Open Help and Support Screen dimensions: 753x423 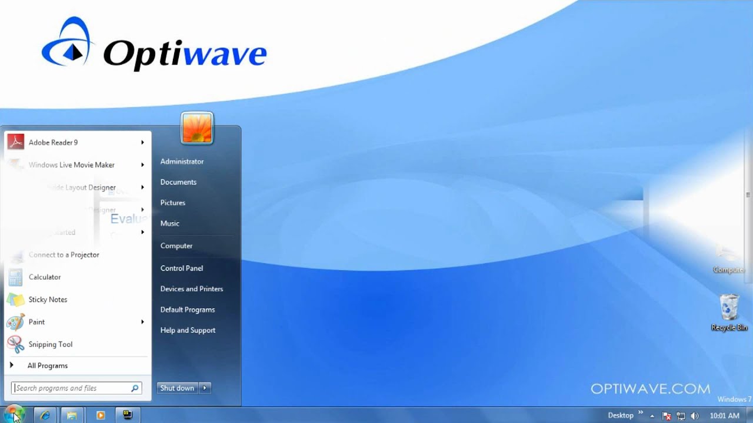pos(188,330)
